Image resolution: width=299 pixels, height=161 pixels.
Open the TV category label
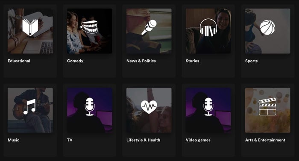(70, 140)
